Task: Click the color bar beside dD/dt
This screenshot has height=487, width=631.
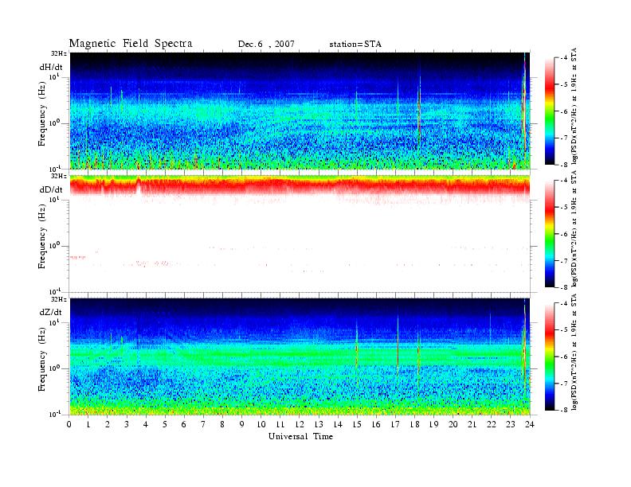Action: coord(549,234)
